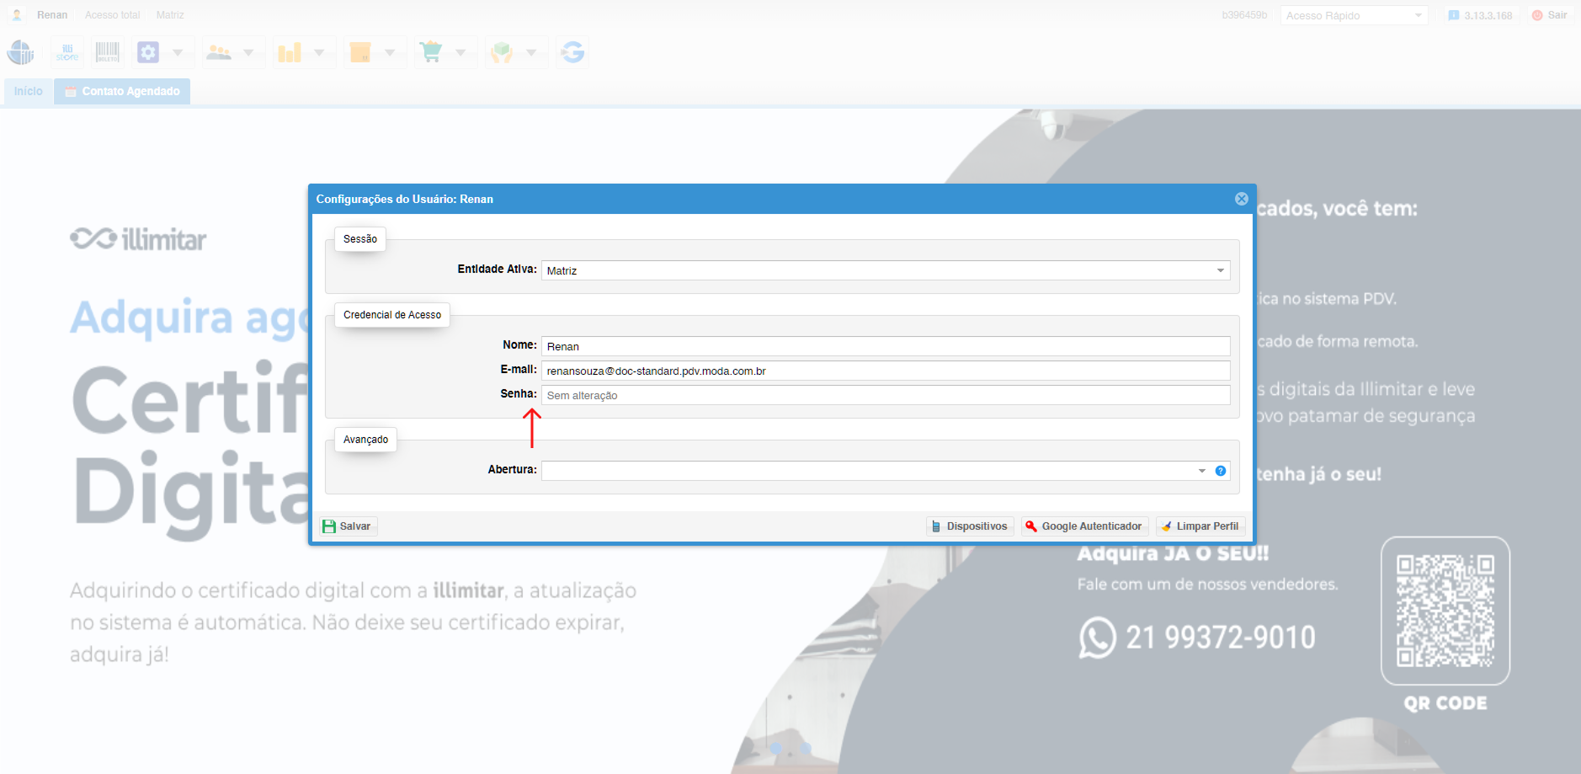Click the Salvar button
Viewport: 1581px width, 774px height.
coord(348,526)
